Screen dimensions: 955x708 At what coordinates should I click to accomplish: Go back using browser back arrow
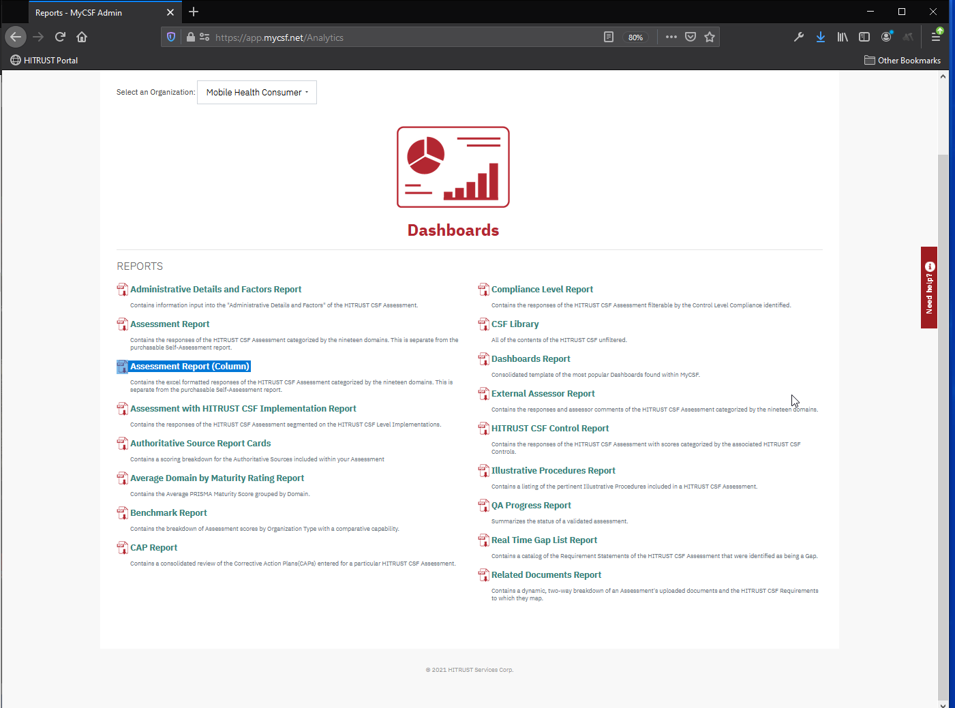click(16, 37)
